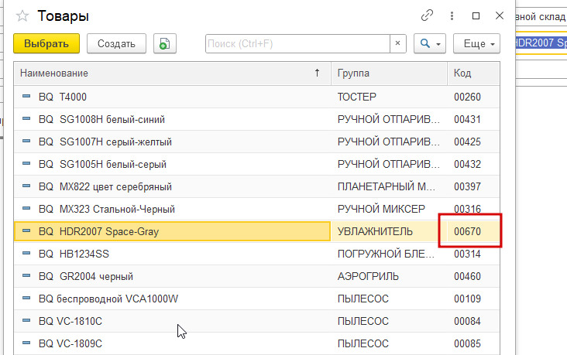Click code cell 00397

click(x=474, y=186)
